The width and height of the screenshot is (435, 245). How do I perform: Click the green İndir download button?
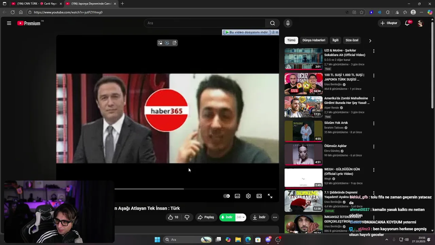pyautogui.click(x=227, y=217)
